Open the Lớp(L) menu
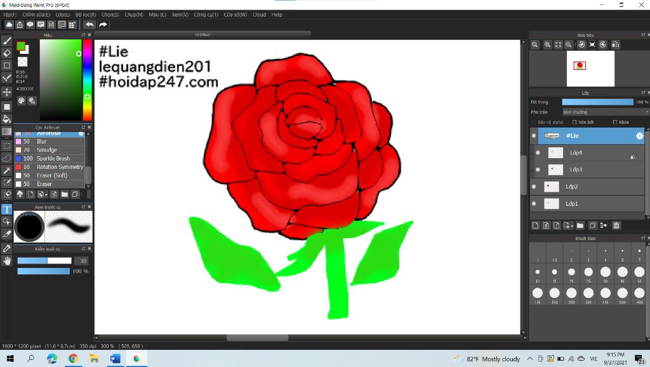 (63, 15)
